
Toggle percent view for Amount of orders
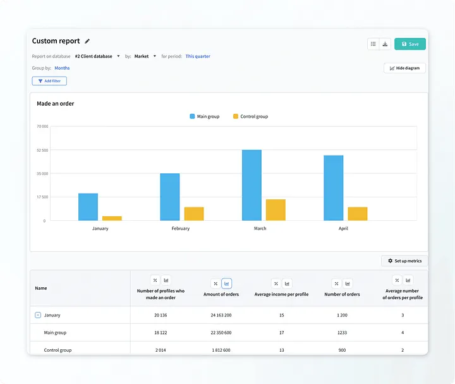tap(215, 283)
